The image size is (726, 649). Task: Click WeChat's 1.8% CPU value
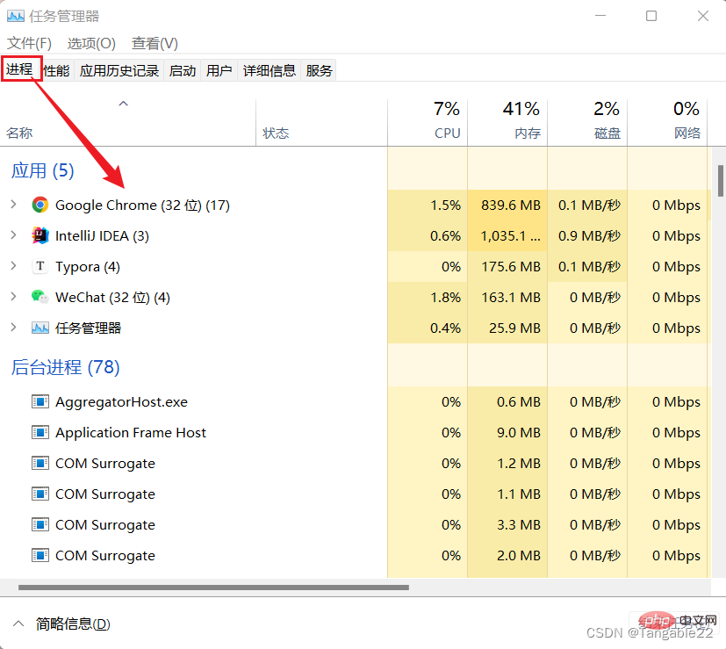445,297
